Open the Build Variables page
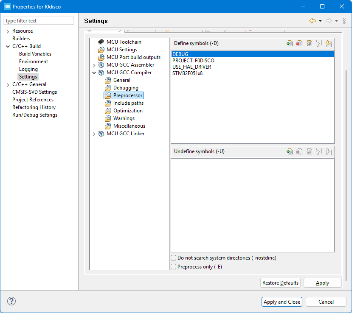 pyautogui.click(x=35, y=54)
